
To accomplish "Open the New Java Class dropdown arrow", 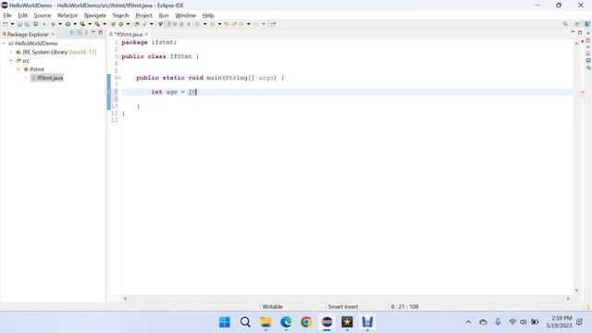I will click(x=128, y=24).
